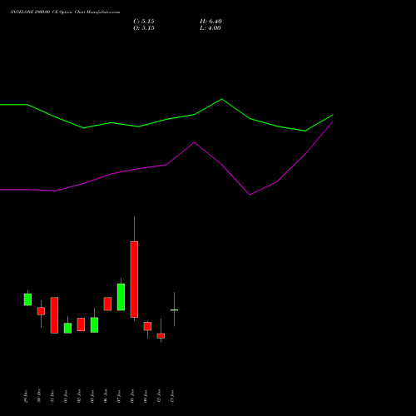416x416 pixels.
Task: Click the ANGELONE CE Option chart title
Action: [x=65, y=12]
